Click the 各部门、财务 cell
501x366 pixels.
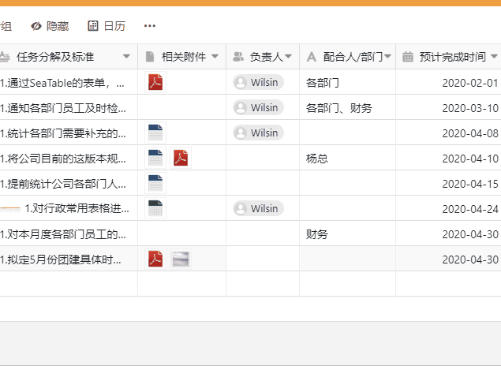point(348,107)
